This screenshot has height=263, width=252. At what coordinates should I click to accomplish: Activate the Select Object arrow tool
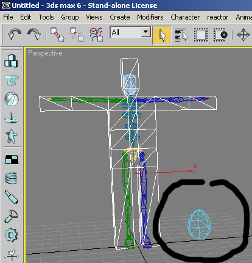(162, 35)
